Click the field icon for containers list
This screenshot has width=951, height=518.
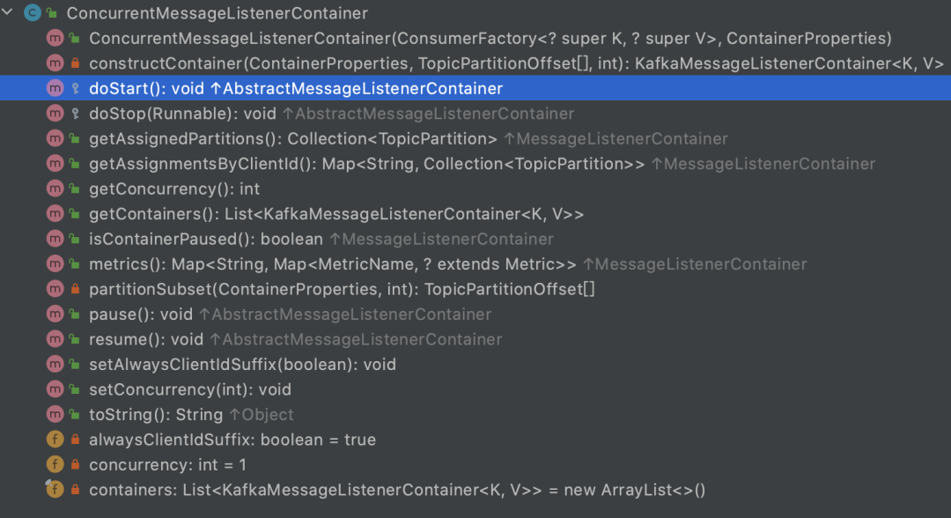coord(55,489)
